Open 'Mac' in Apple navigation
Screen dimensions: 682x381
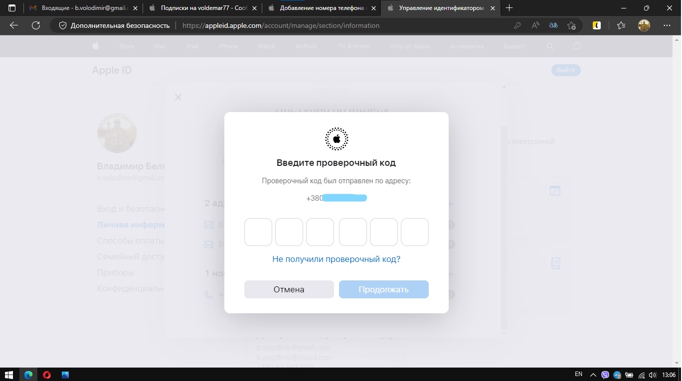tap(160, 46)
